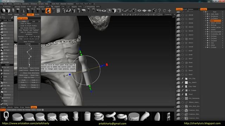The width and height of the screenshot is (225, 126).
Task: Select the Extrude voxel tool
Action: point(7,44)
